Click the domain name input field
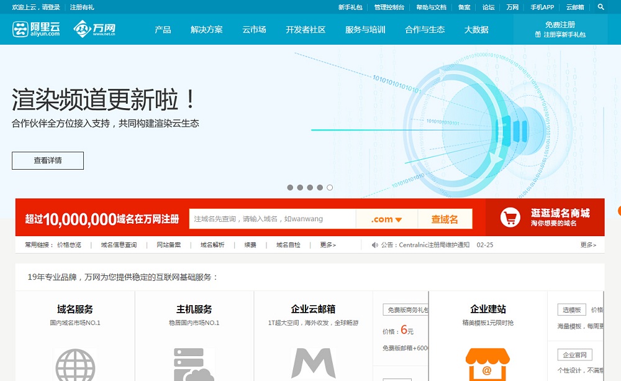621x381 pixels. [273, 219]
